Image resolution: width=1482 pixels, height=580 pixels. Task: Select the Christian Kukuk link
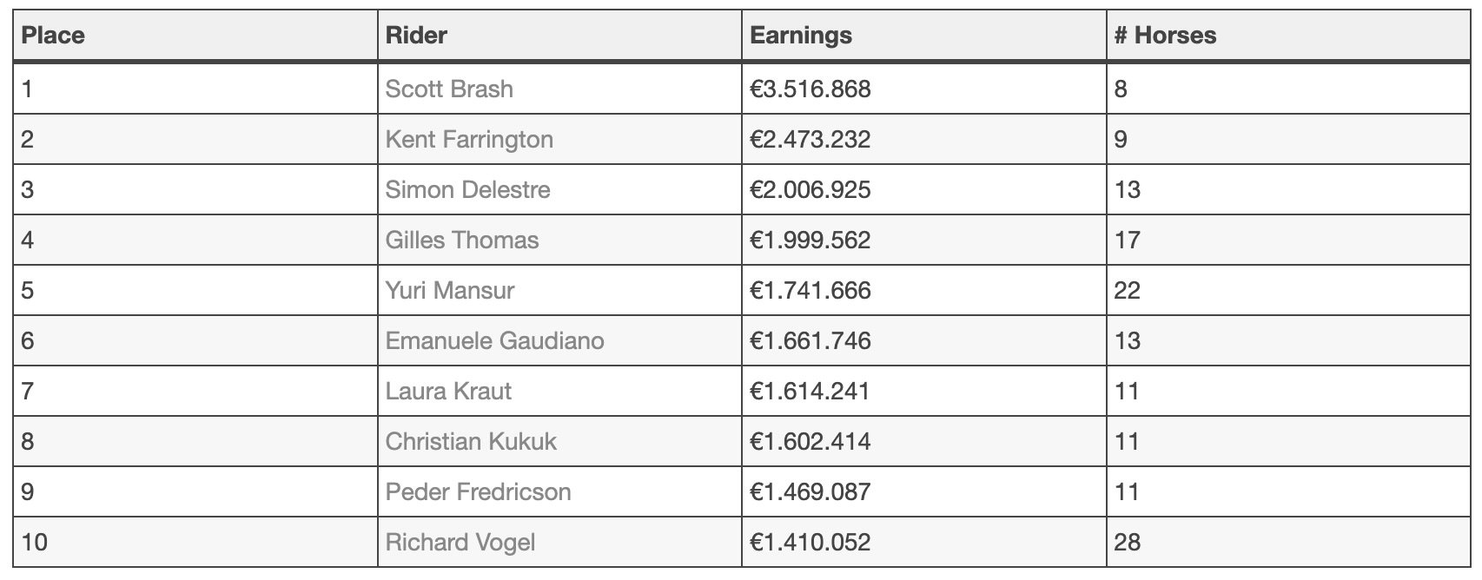(470, 441)
